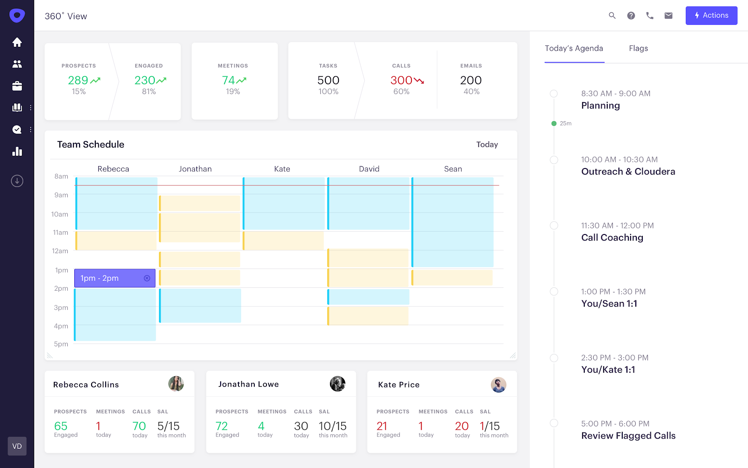Open the briefcase accounts icon
Screen dimensions: 748x468
click(17, 86)
